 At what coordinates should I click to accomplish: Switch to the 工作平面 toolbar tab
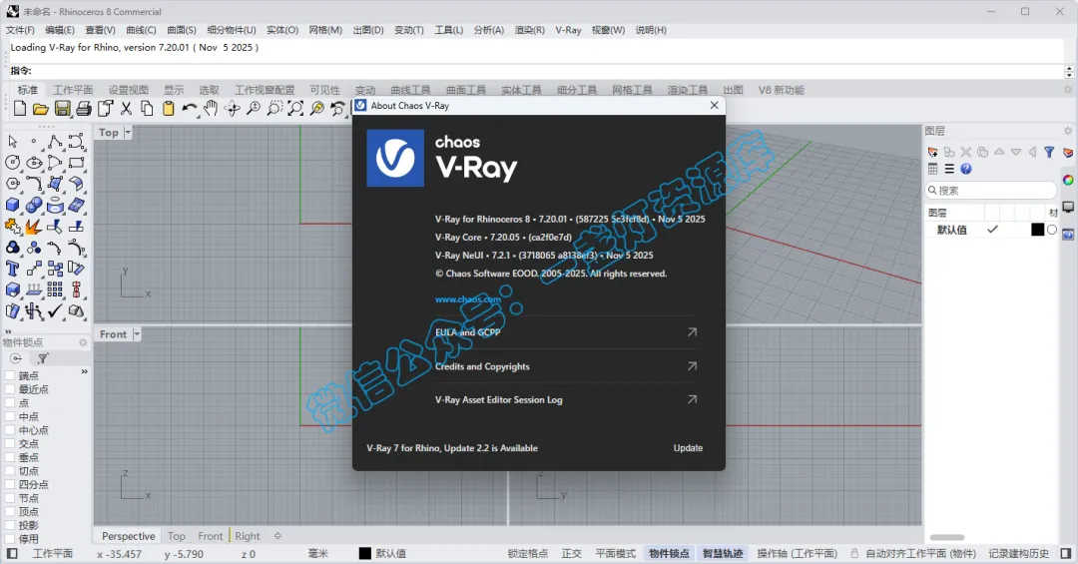tap(73, 90)
